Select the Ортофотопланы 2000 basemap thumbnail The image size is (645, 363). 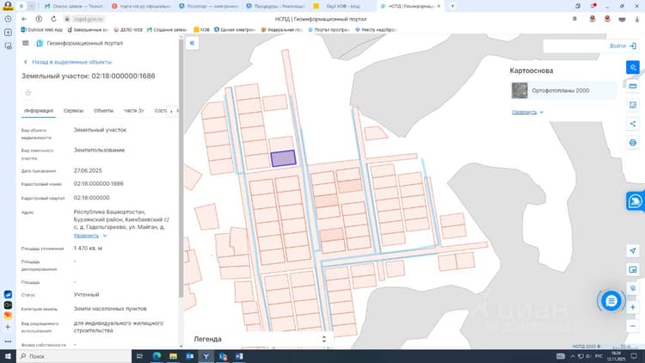coord(519,90)
